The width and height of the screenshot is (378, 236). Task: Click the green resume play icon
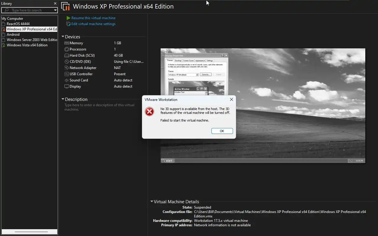tap(69, 18)
